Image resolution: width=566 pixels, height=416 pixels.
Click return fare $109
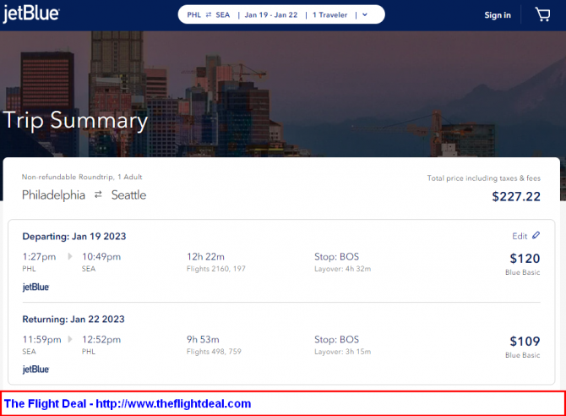coord(525,342)
